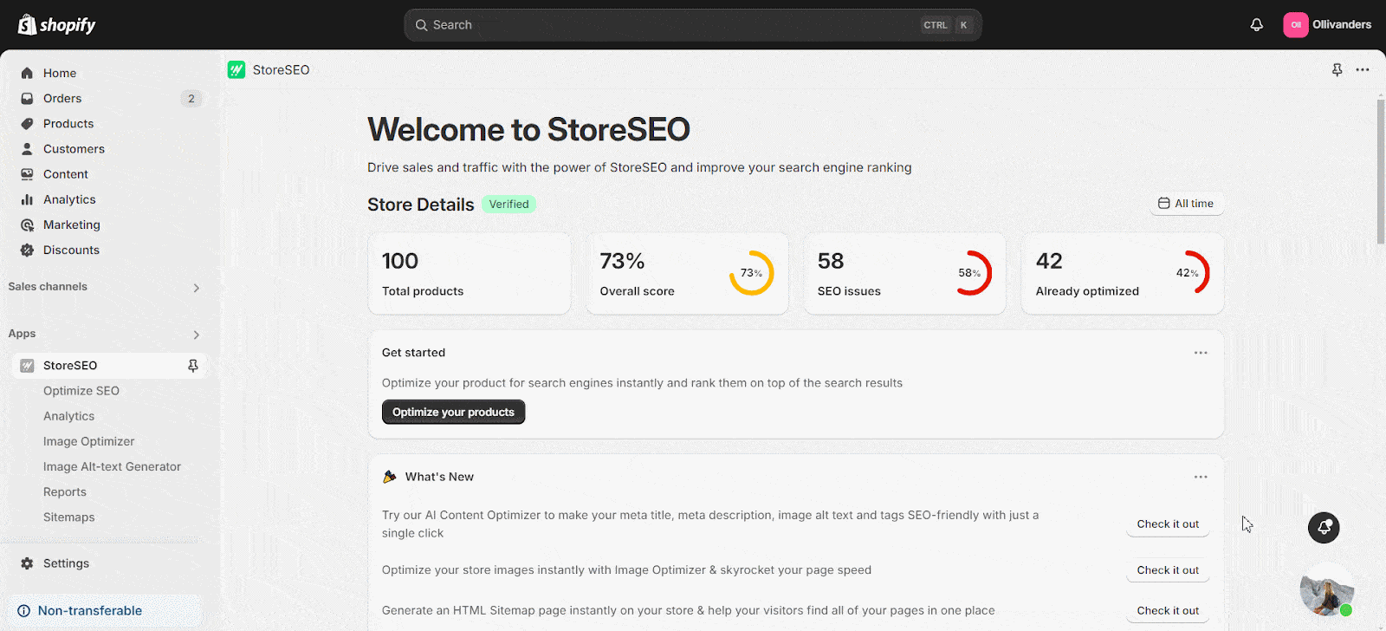Click the 42% already optimized ring
This screenshot has height=631, width=1386.
pyautogui.click(x=1188, y=273)
